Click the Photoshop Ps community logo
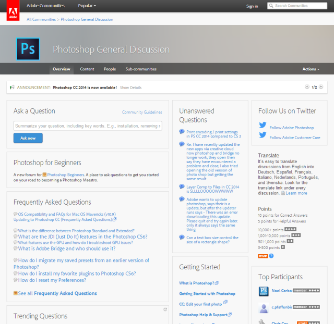334x324 pixels. point(28,49)
